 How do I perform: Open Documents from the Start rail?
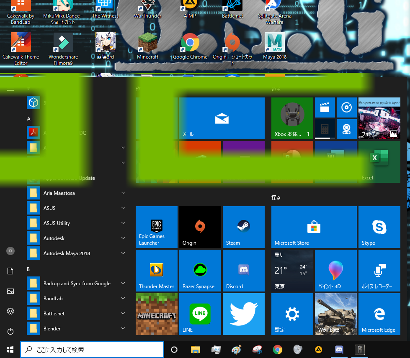[x=10, y=271]
